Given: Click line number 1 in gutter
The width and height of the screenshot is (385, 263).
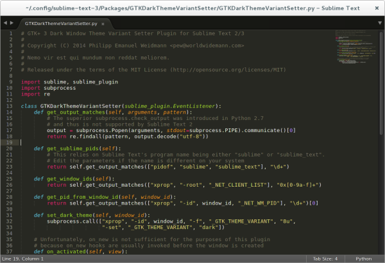Looking at the screenshot, I should click(11, 33).
